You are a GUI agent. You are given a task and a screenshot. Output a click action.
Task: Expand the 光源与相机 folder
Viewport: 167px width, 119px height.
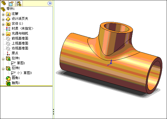pos(3,34)
